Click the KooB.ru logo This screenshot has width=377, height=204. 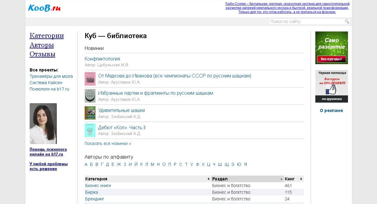pos(44,8)
